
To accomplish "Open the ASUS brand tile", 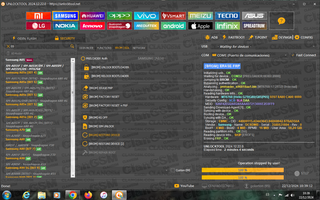I will pos(254,16).
